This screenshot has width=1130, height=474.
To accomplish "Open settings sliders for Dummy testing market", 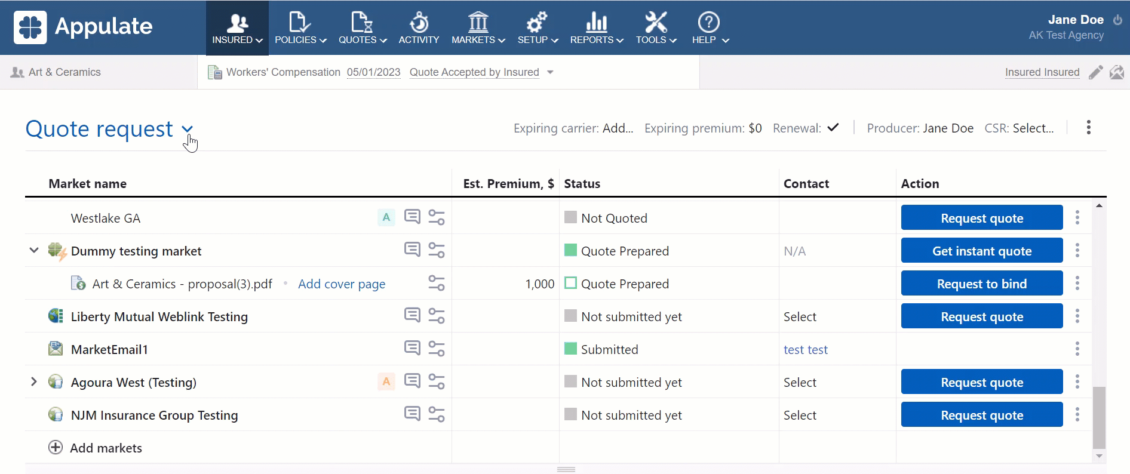I will pos(437,251).
